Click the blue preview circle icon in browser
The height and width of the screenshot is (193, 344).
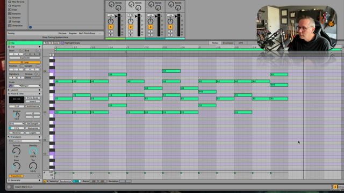tap(31, 27)
